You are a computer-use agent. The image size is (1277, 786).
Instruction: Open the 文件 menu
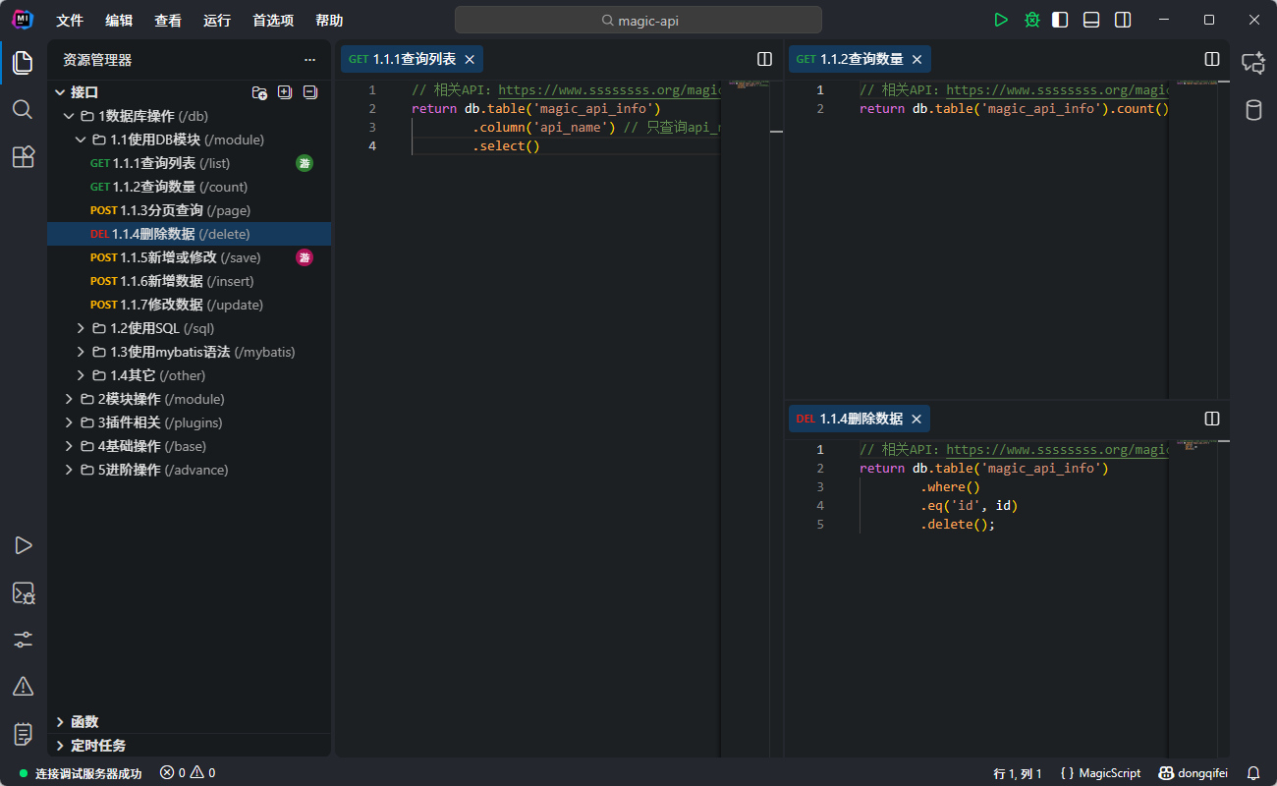pos(70,21)
